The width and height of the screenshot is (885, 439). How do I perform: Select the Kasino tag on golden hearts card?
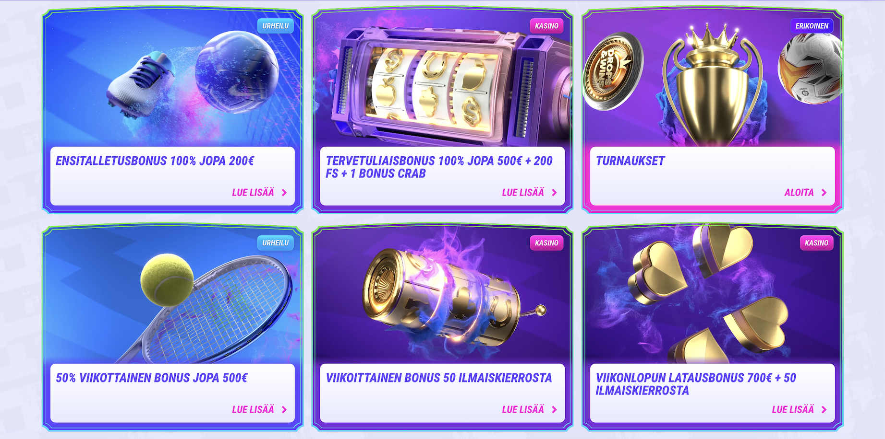816,243
